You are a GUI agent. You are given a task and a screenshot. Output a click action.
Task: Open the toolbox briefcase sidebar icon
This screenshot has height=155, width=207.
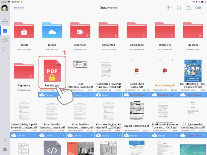[5, 21]
